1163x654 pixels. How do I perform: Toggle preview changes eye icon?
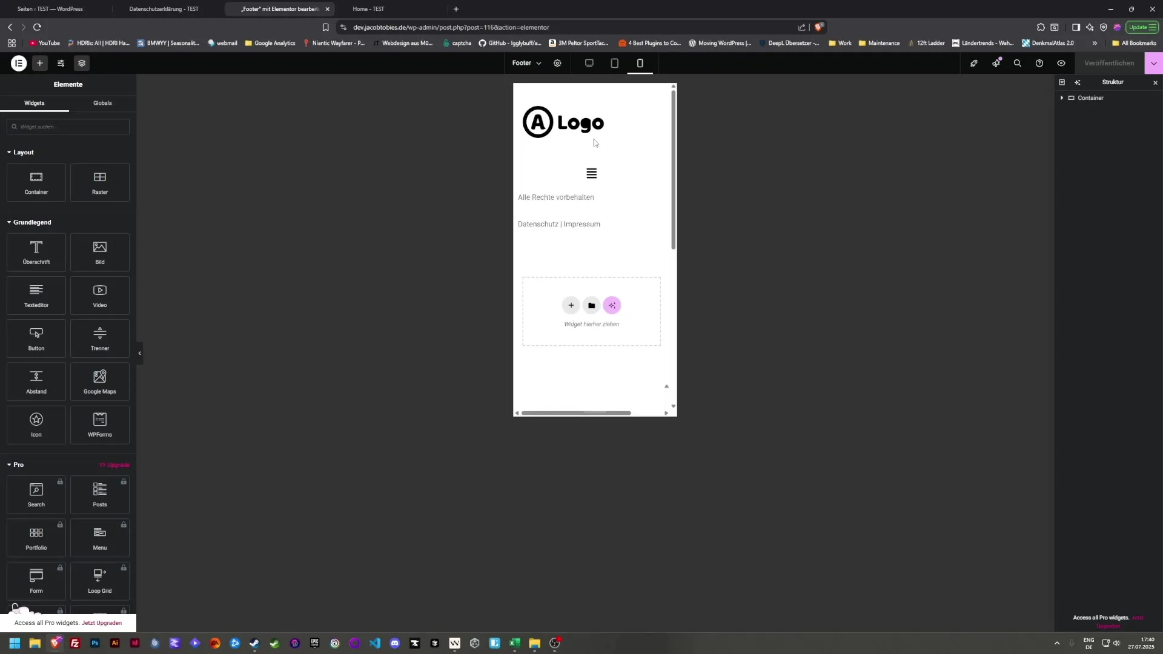click(x=1061, y=63)
